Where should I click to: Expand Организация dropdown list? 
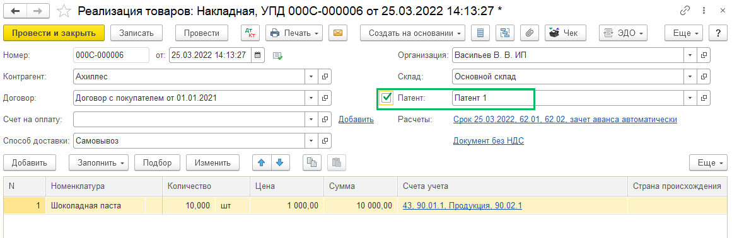pyautogui.click(x=690, y=55)
